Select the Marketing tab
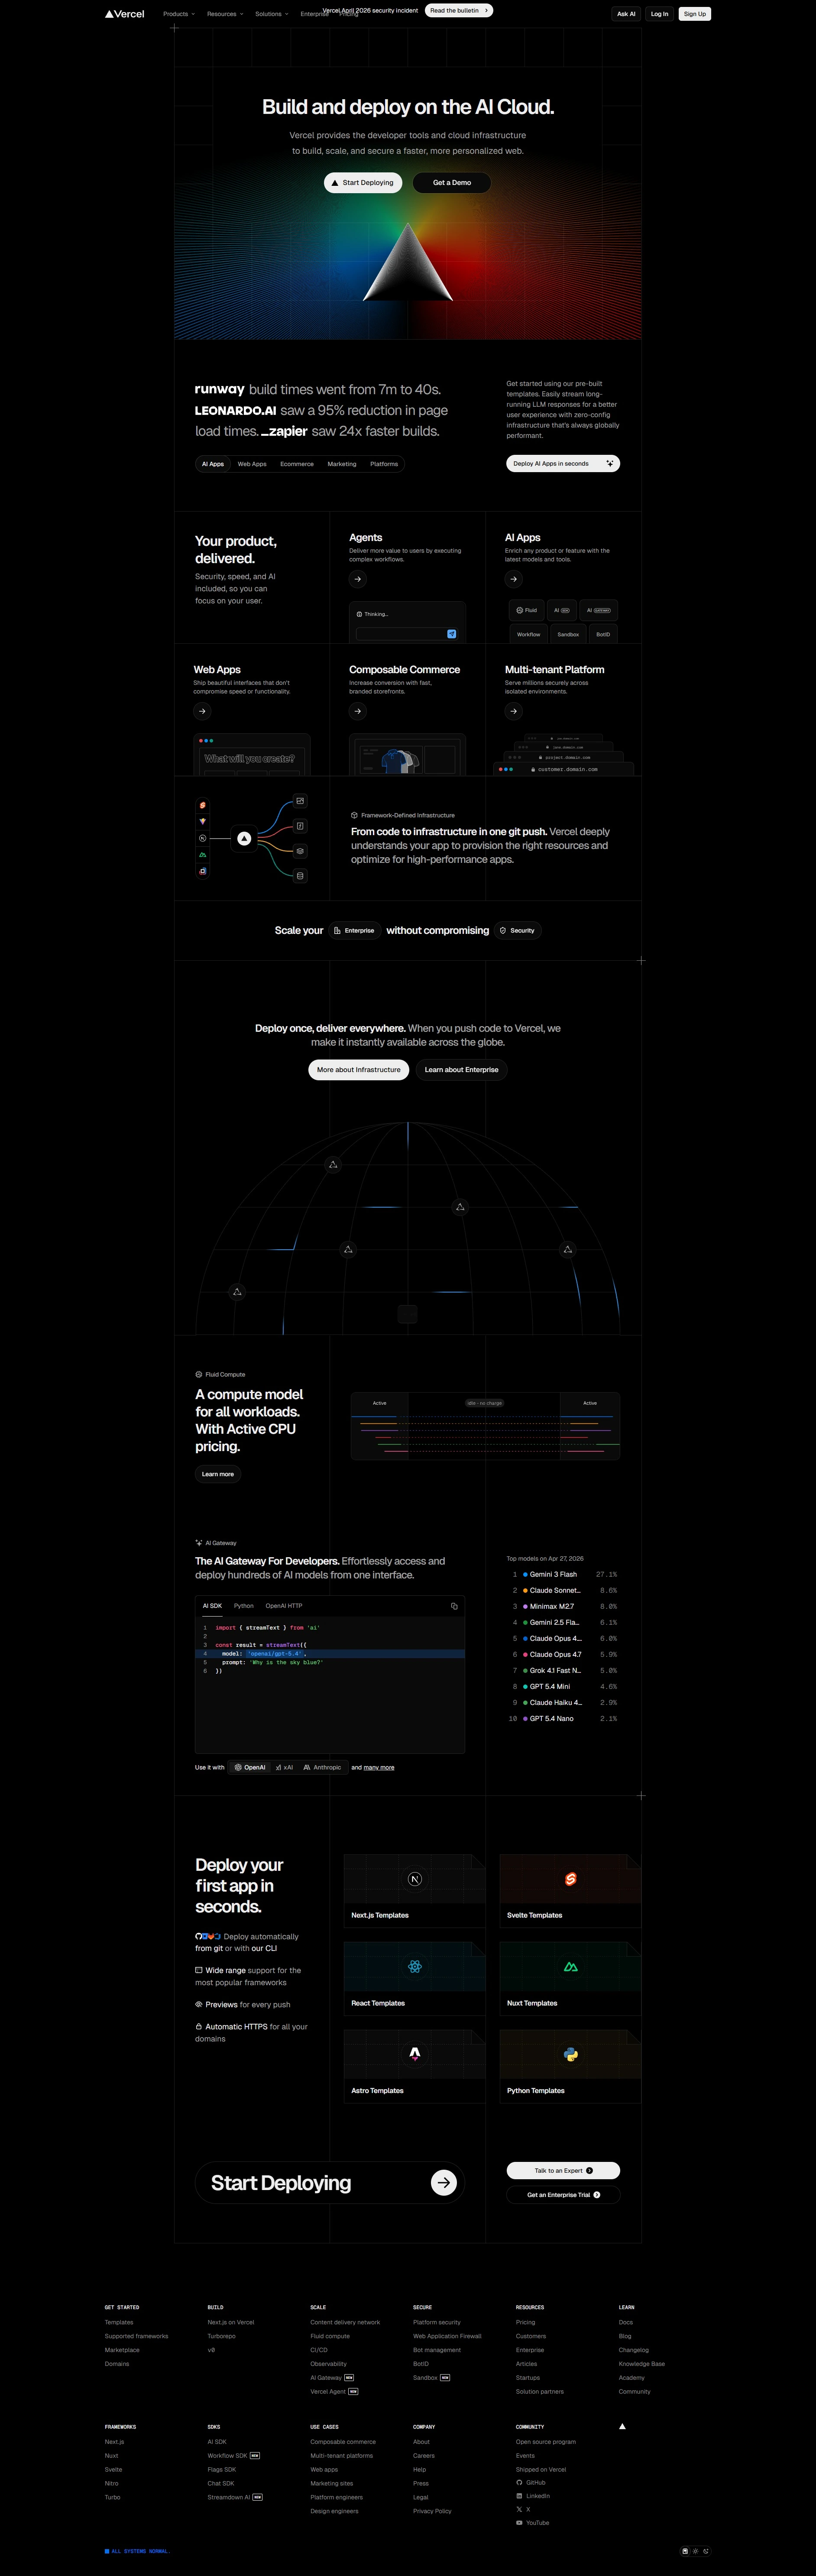Viewport: 816px width, 2576px height. pos(342,464)
